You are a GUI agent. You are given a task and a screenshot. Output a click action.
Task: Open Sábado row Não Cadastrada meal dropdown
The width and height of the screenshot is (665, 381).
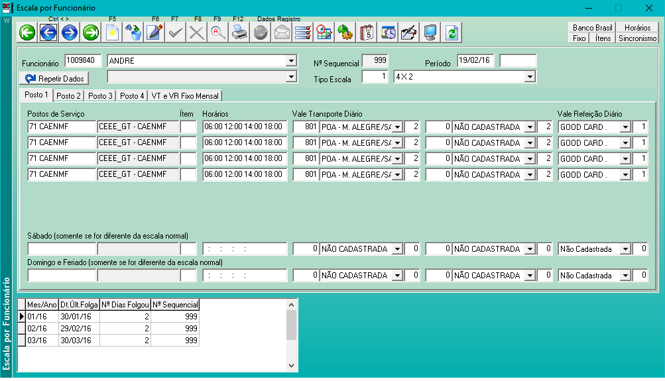click(x=625, y=249)
